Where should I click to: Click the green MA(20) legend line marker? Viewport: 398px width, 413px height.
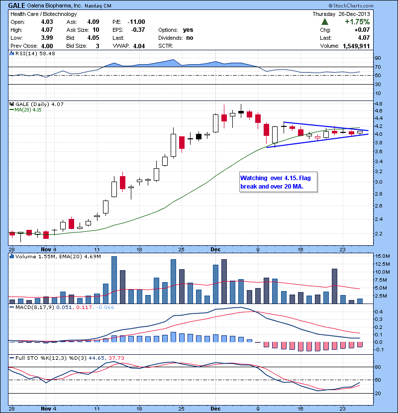[11, 110]
